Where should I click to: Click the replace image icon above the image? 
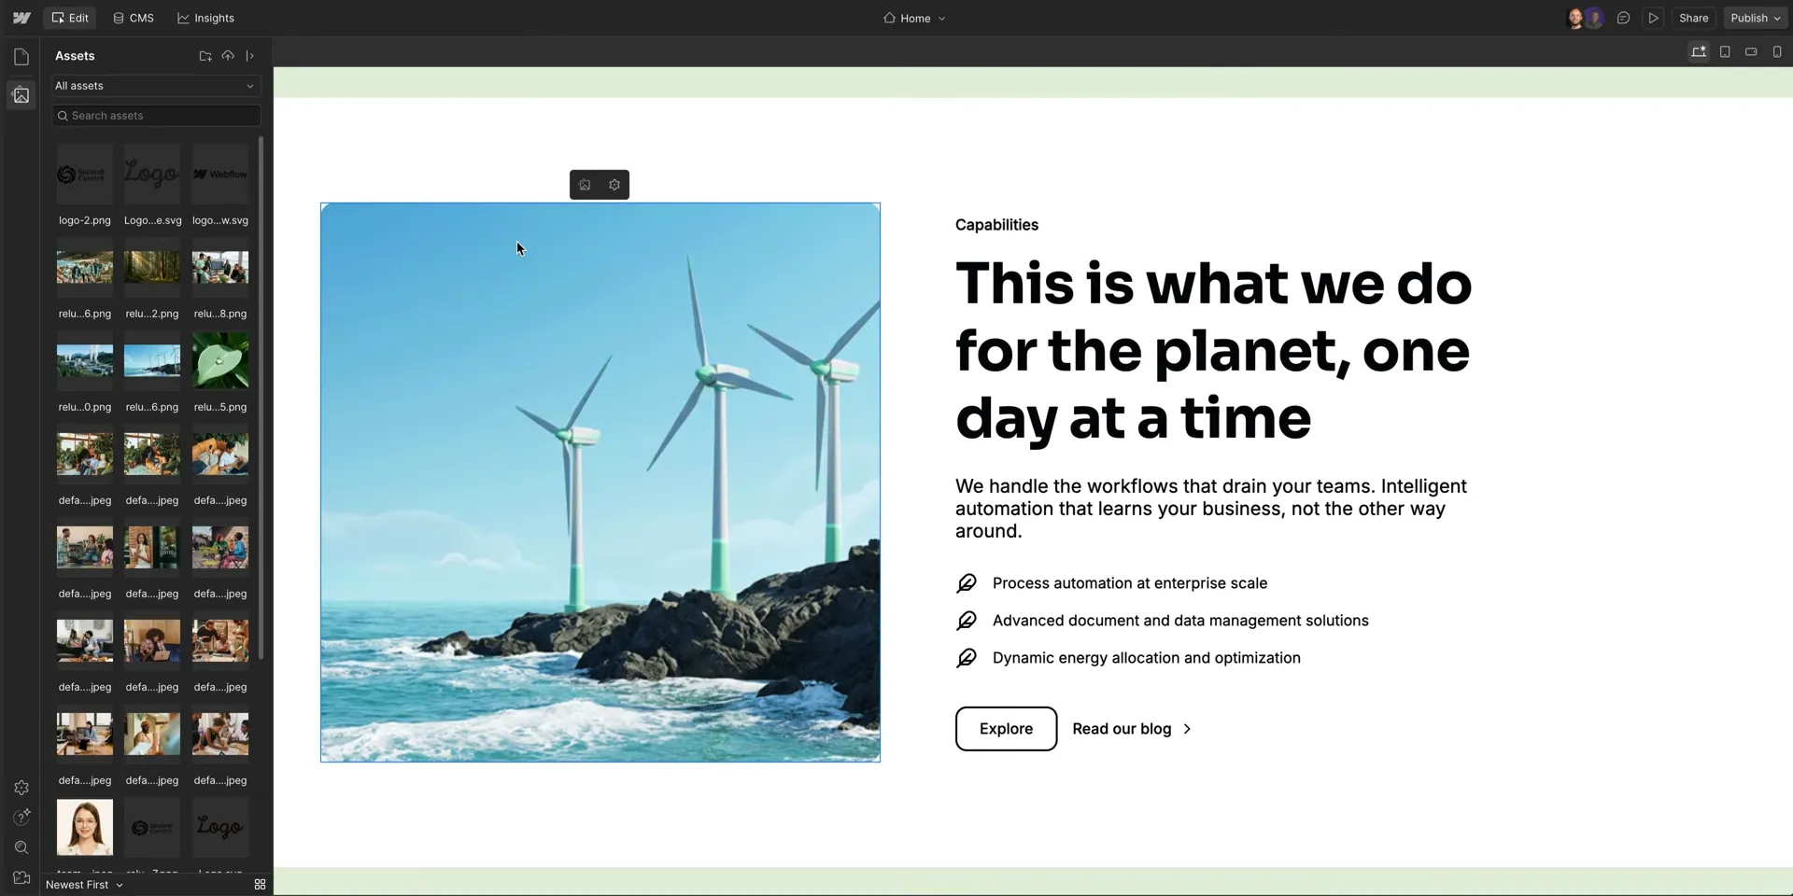(x=585, y=185)
